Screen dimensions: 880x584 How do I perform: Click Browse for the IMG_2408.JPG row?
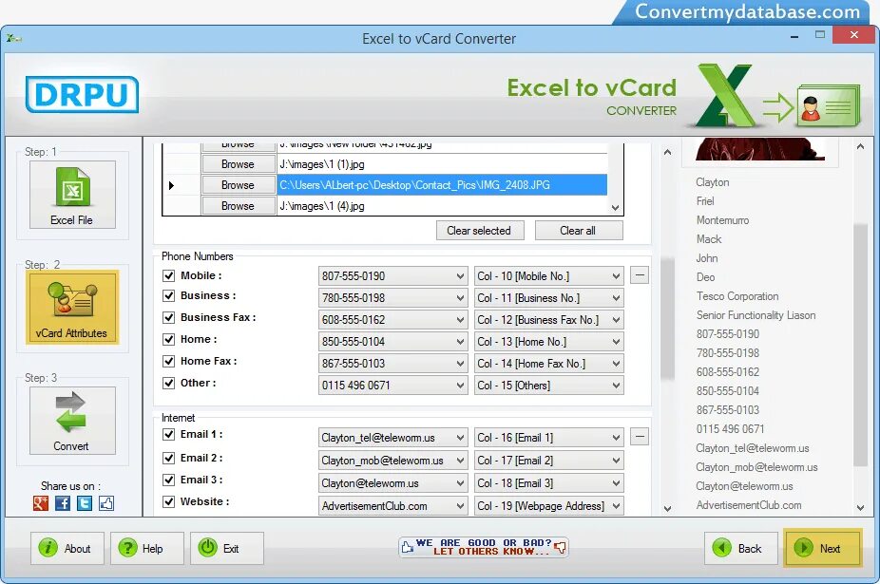[x=239, y=185]
